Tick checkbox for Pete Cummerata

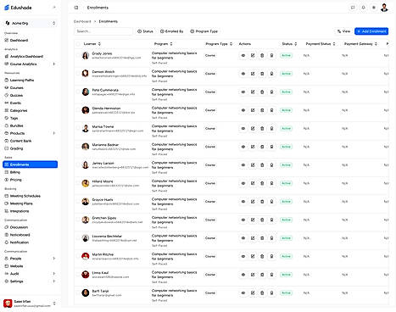pos(78,92)
